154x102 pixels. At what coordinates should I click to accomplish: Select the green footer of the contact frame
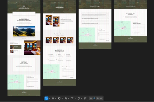(x=130, y=39)
